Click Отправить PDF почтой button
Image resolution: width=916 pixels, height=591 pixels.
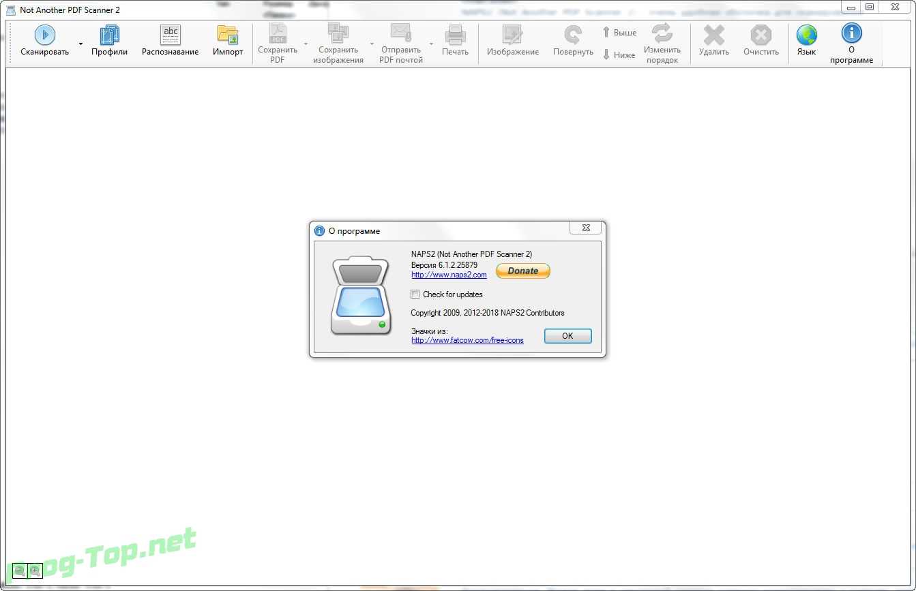pyautogui.click(x=401, y=44)
